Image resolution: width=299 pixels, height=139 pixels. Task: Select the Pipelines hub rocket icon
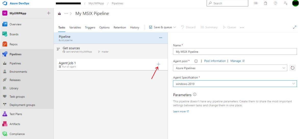click(5, 54)
